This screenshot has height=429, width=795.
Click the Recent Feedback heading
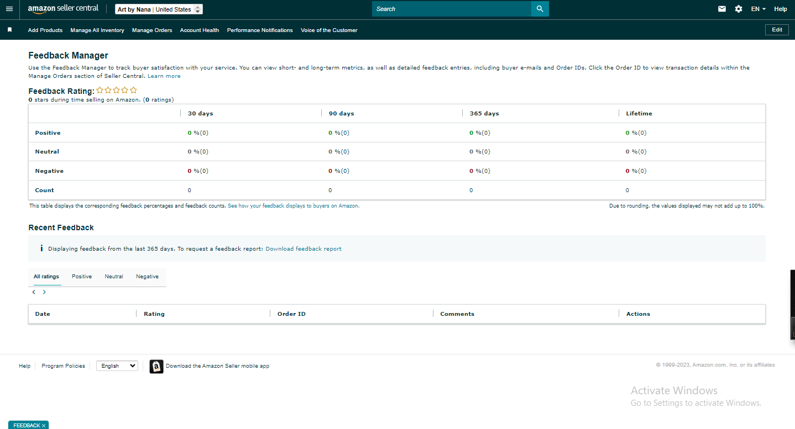61,227
